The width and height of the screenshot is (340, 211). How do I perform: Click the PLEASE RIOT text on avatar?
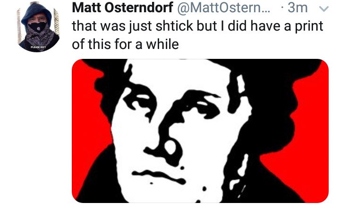(38, 47)
